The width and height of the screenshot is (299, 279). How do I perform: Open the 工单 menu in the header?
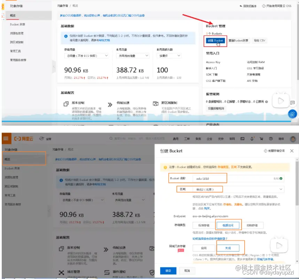187,139
